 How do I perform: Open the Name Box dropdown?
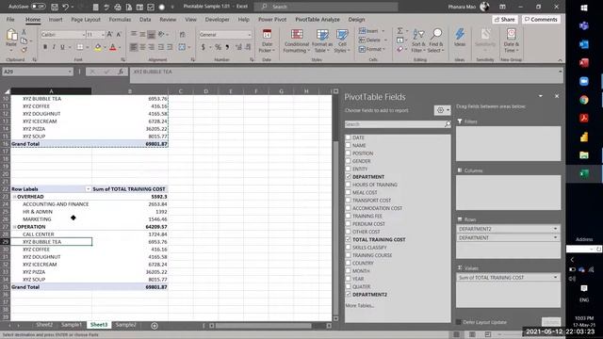tap(70, 72)
